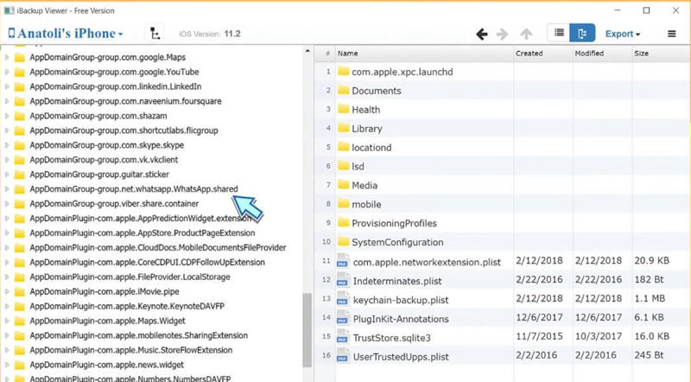
Task: Expand AppDomainGroup-group.viber.share.container node
Action: click(7, 204)
